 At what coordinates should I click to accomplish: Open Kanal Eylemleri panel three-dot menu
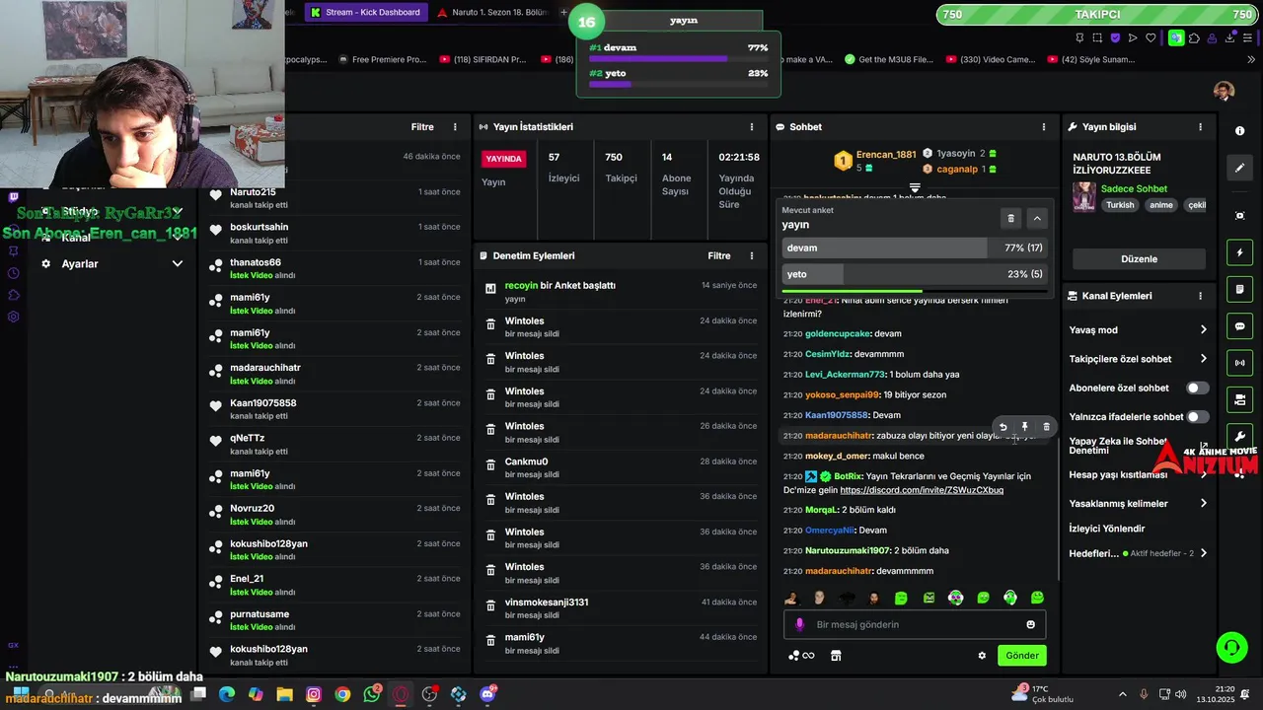[x=1201, y=296]
